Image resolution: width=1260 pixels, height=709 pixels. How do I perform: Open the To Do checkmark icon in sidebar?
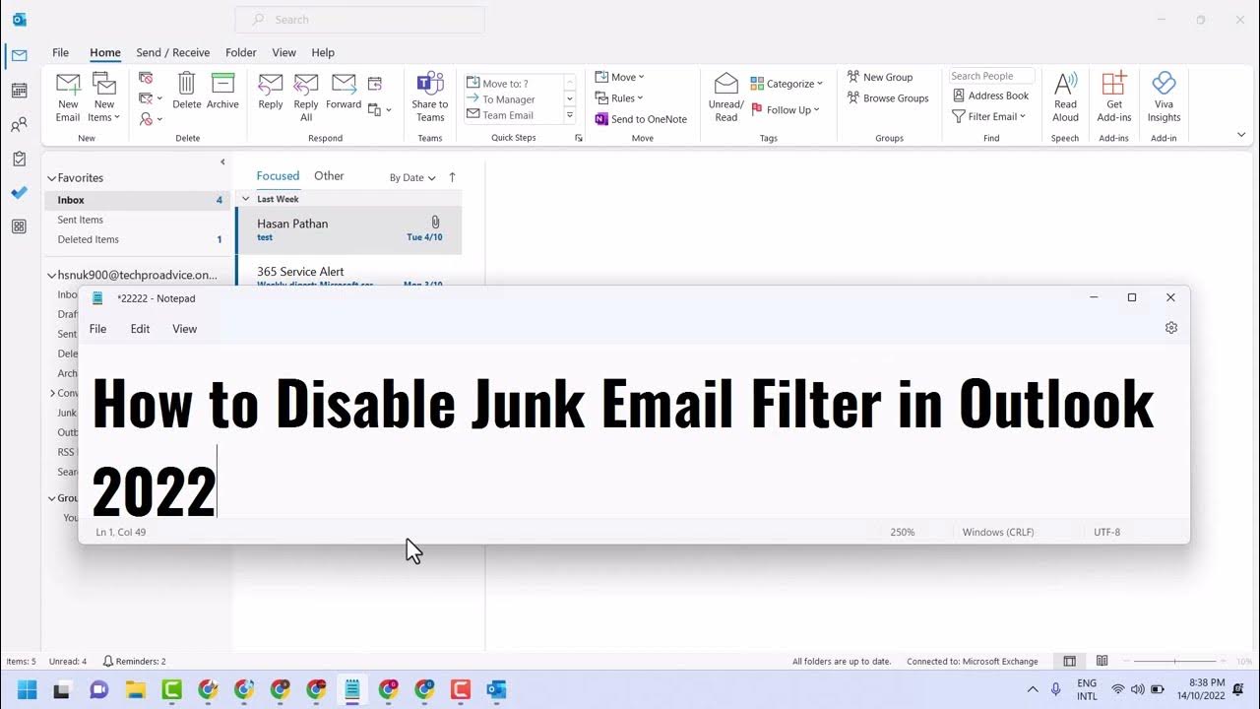[19, 193]
